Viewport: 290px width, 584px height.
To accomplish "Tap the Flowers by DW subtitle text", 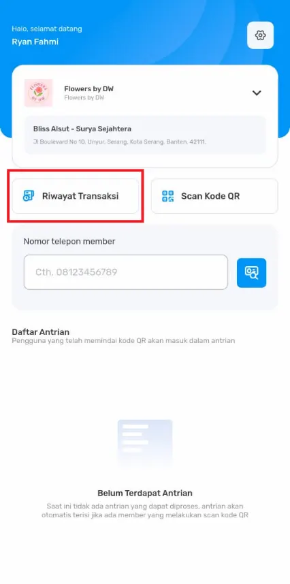I will (x=84, y=97).
